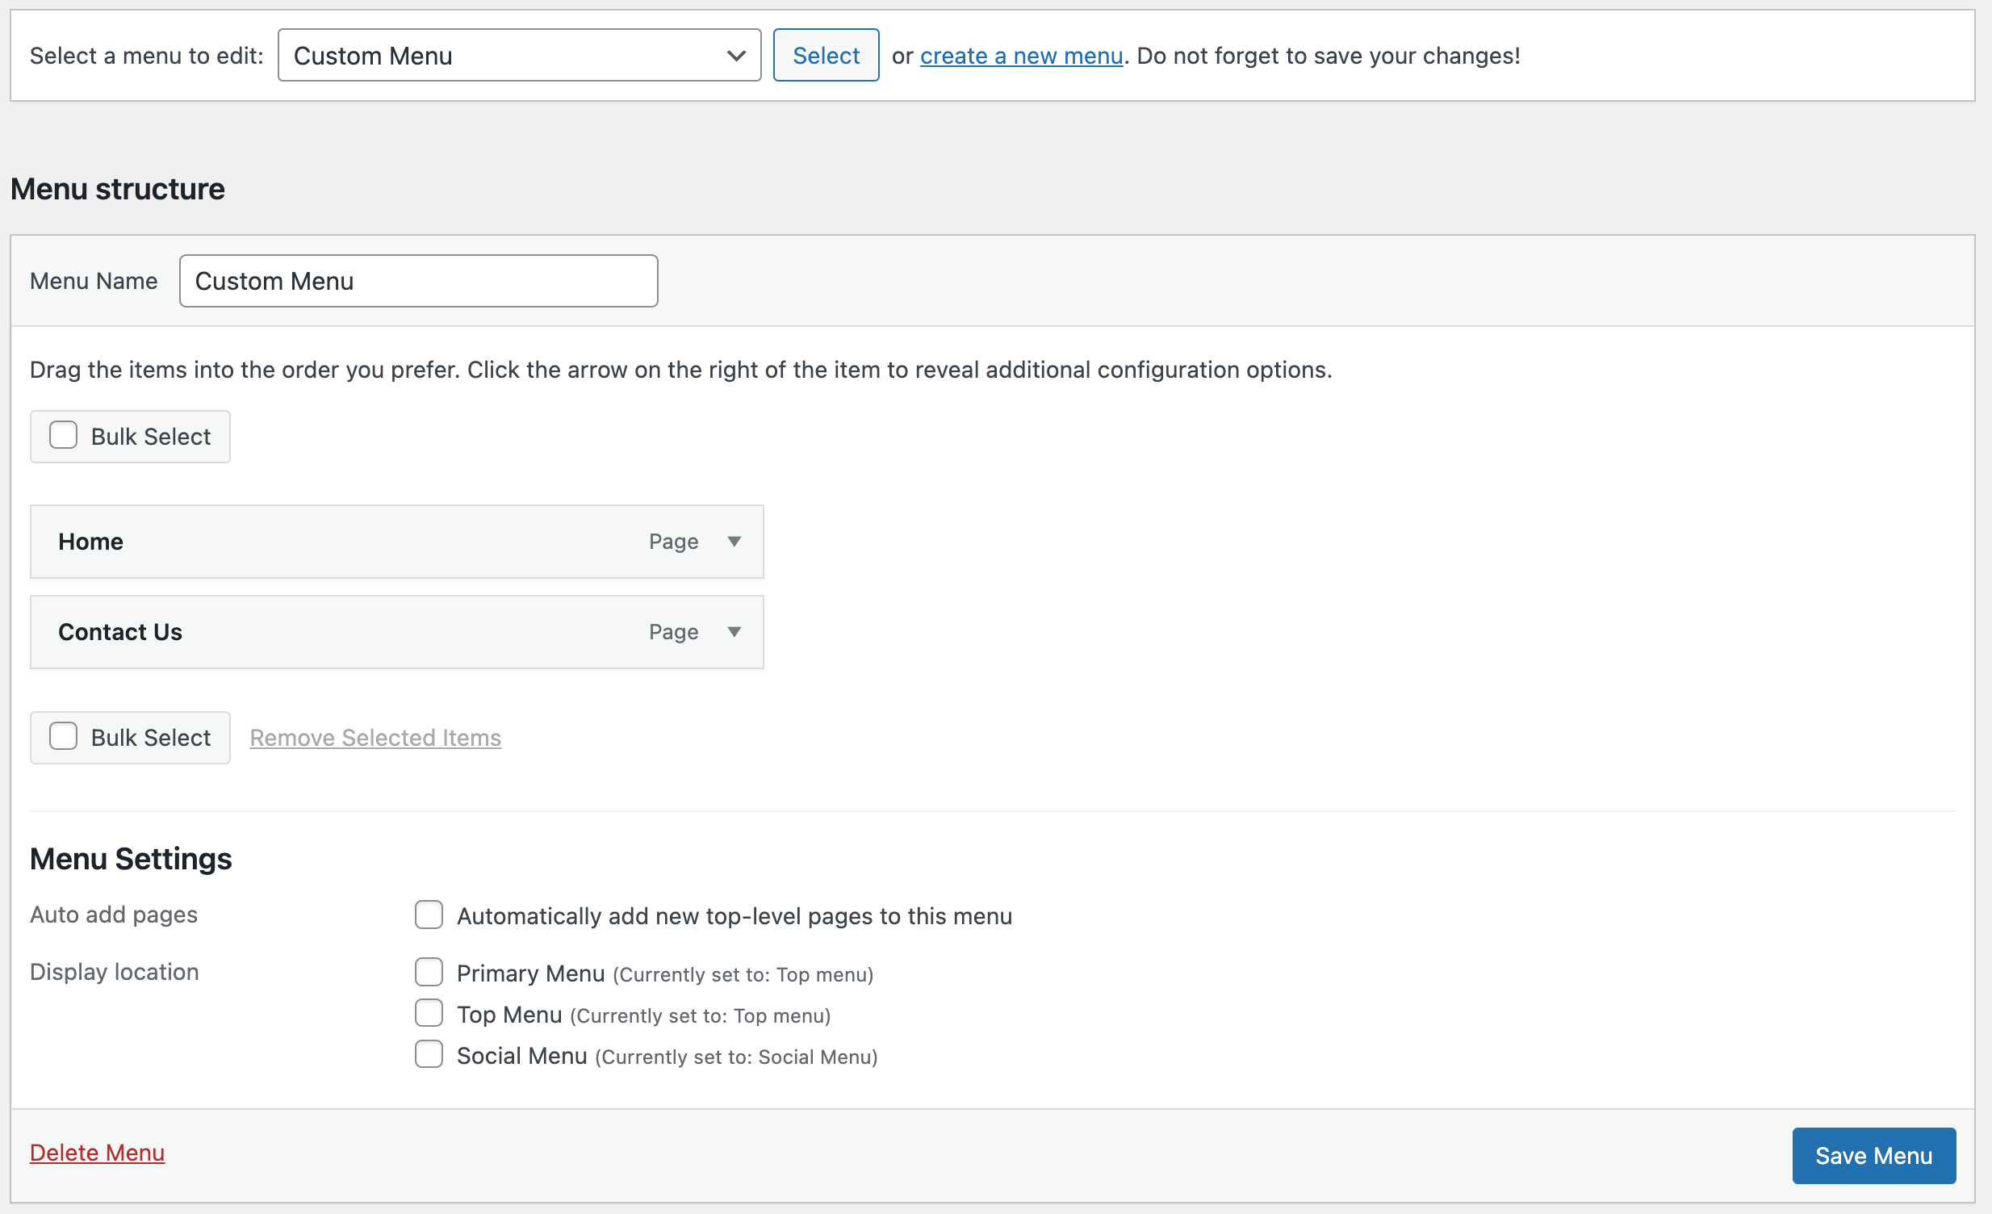The height and width of the screenshot is (1214, 1992).
Task: Open the 'Select a menu to edit' dropdown
Action: point(519,55)
